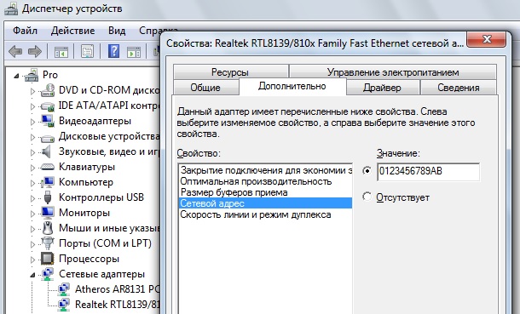
Task: Select Размер буферов приема property
Action: pyautogui.click(x=266, y=192)
